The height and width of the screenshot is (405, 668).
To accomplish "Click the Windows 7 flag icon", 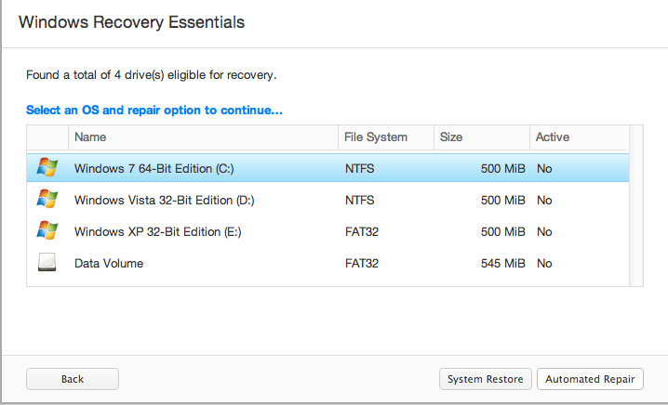I will tap(47, 168).
